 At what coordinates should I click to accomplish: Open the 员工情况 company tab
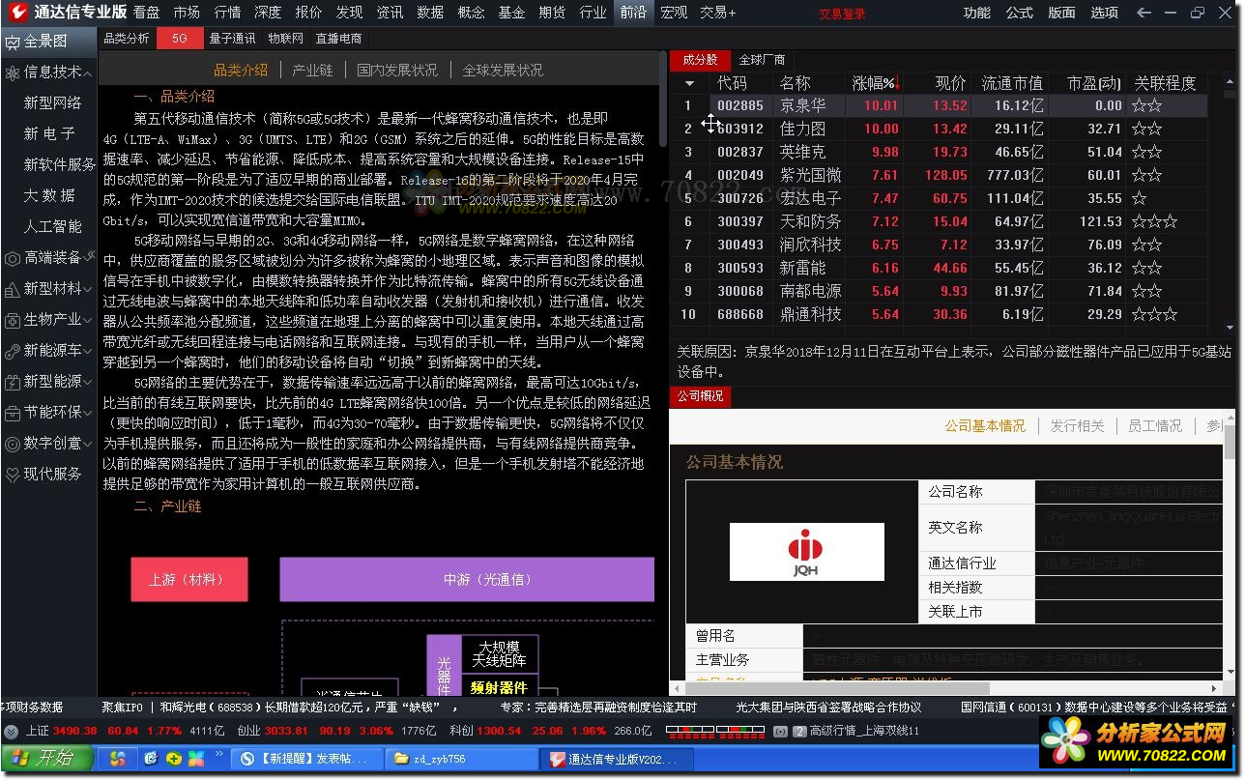click(x=1155, y=425)
